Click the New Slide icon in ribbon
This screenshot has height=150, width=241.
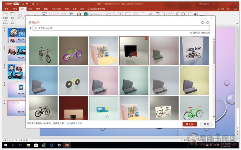click(x=5, y=14)
